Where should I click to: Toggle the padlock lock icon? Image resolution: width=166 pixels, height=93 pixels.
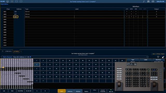click(163, 57)
